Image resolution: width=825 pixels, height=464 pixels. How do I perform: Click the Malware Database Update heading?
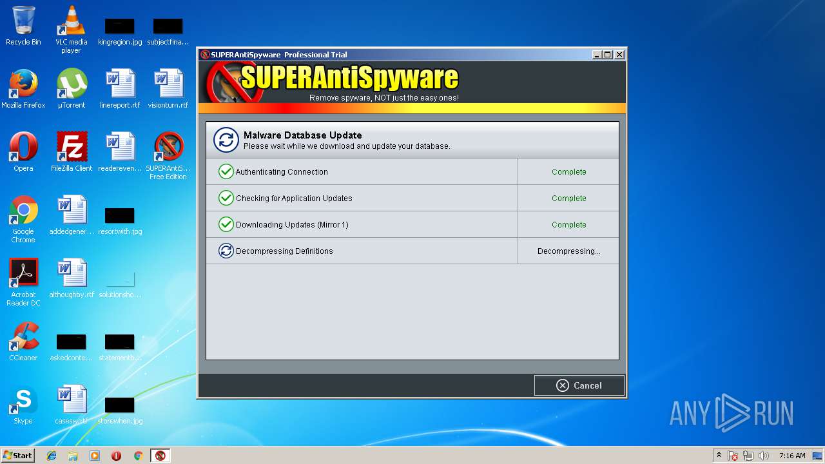(302, 135)
